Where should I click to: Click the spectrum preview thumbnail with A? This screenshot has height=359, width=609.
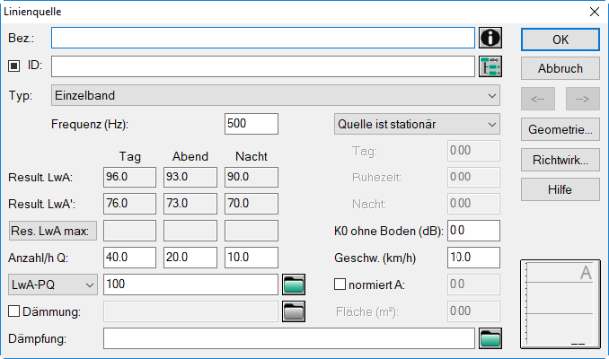(560, 304)
